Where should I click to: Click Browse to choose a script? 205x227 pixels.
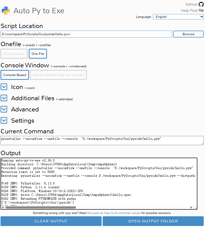(x=188, y=34)
